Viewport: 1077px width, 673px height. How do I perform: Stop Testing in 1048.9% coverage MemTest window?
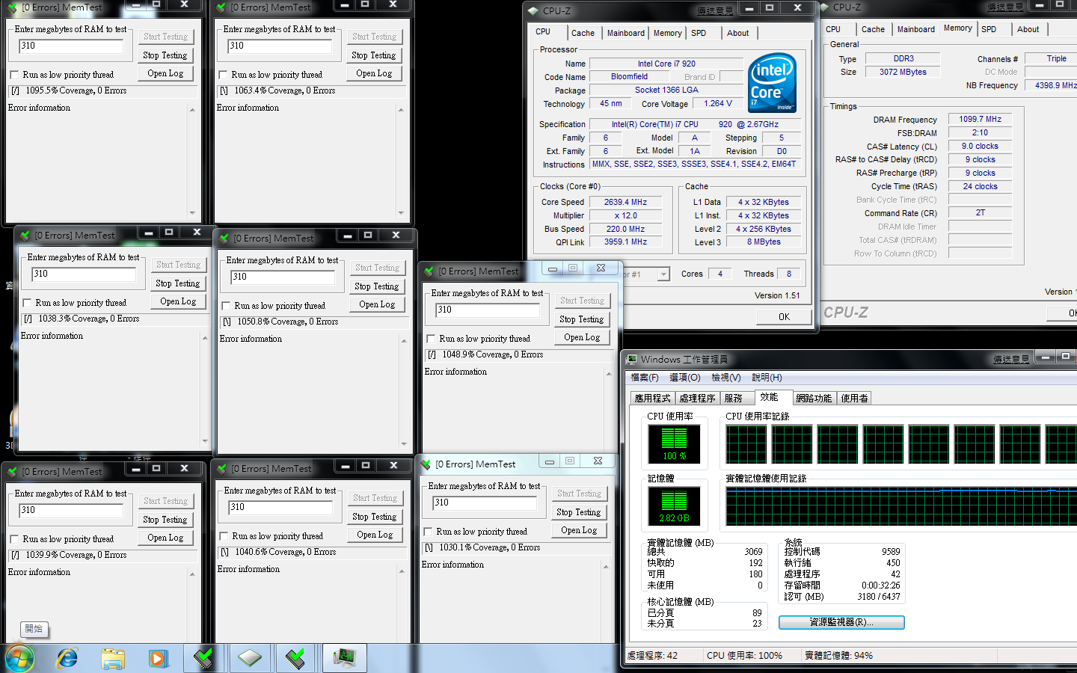582,319
